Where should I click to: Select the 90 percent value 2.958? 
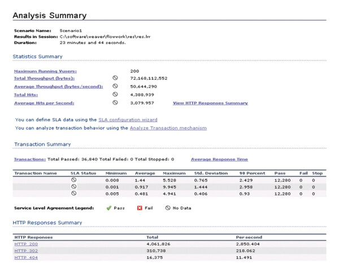point(246,187)
